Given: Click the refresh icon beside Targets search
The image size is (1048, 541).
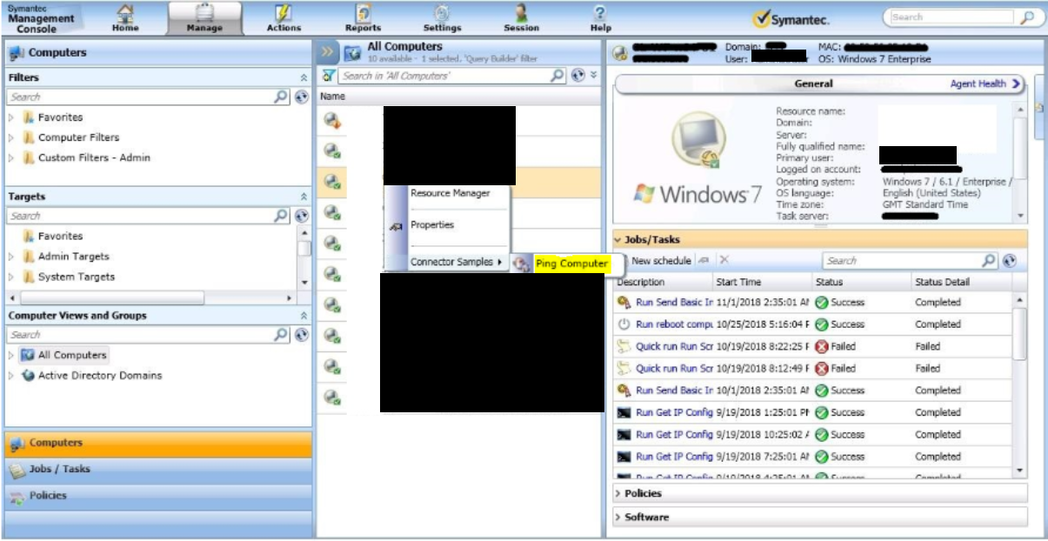Looking at the screenshot, I should 301,215.
